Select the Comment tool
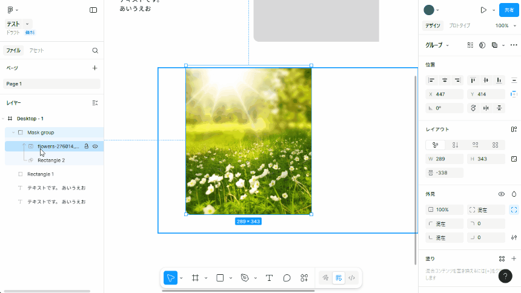This screenshot has width=521, height=293. pyautogui.click(x=287, y=278)
